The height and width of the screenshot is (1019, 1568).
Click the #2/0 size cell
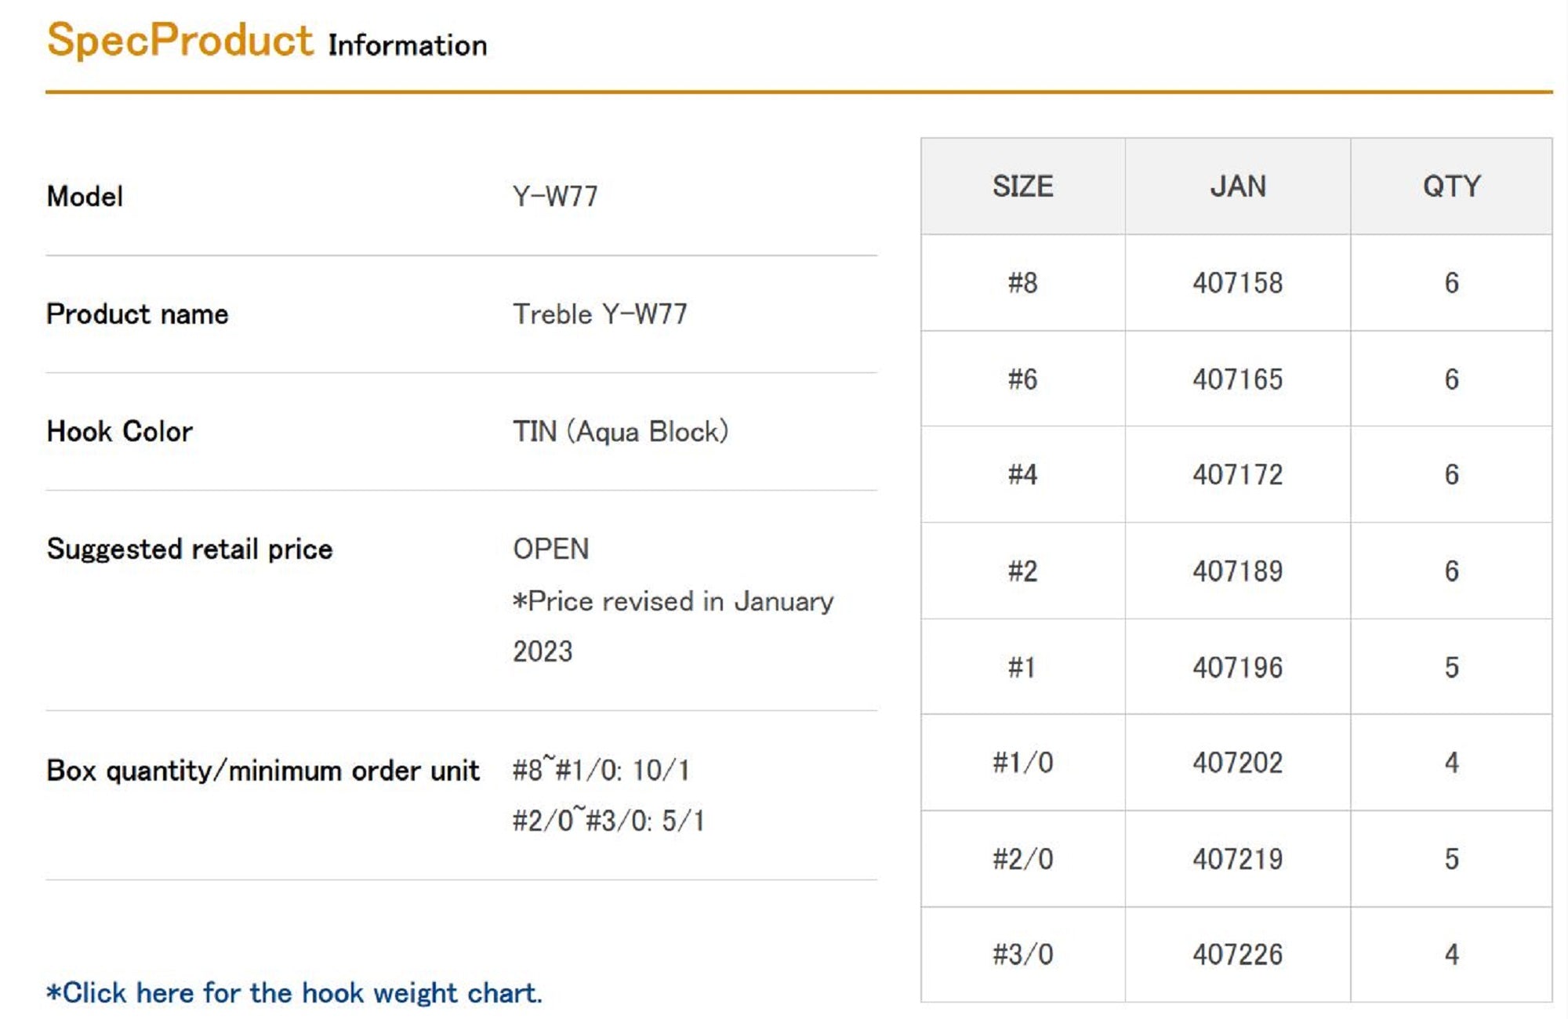coord(1022,859)
